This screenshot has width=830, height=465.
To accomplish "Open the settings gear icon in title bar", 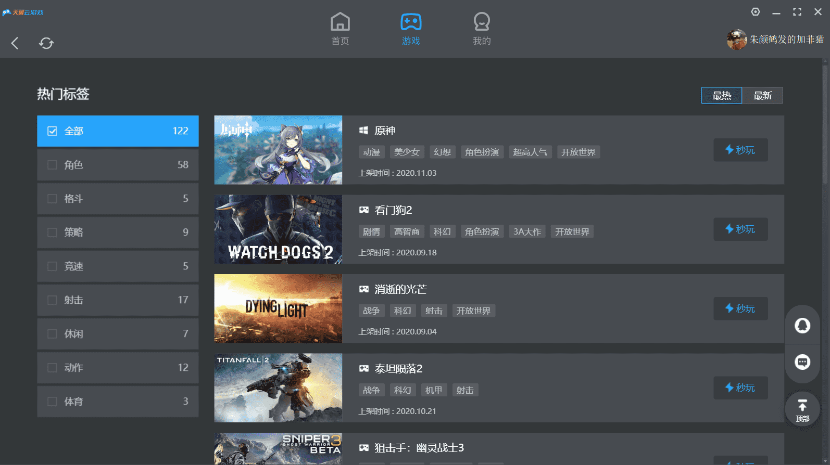I will coord(755,12).
